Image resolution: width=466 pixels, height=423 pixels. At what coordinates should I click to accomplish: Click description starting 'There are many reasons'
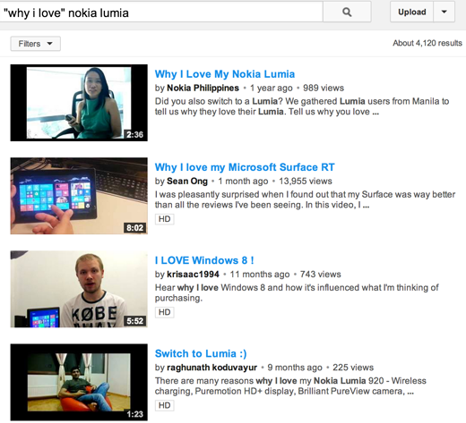click(290, 386)
